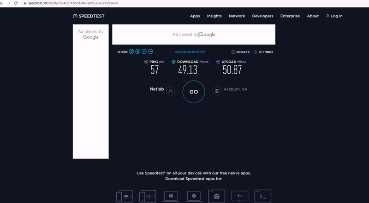This screenshot has height=203, width=369.
Task: Open the Mac app download icon
Action: pos(194,196)
